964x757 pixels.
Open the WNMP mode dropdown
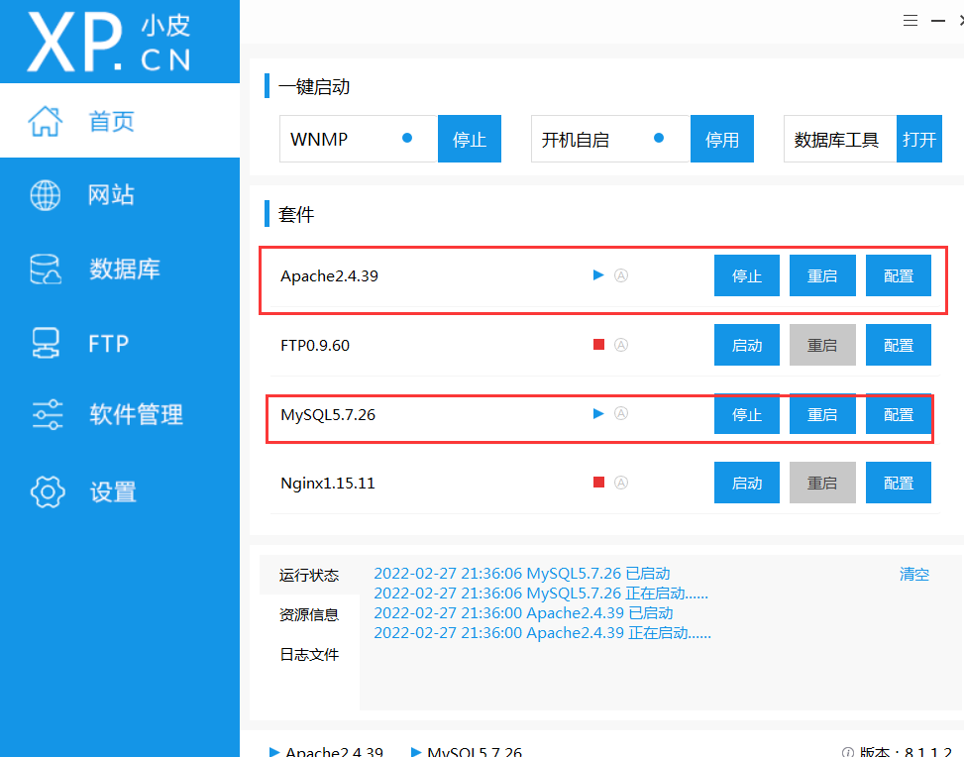click(x=357, y=139)
